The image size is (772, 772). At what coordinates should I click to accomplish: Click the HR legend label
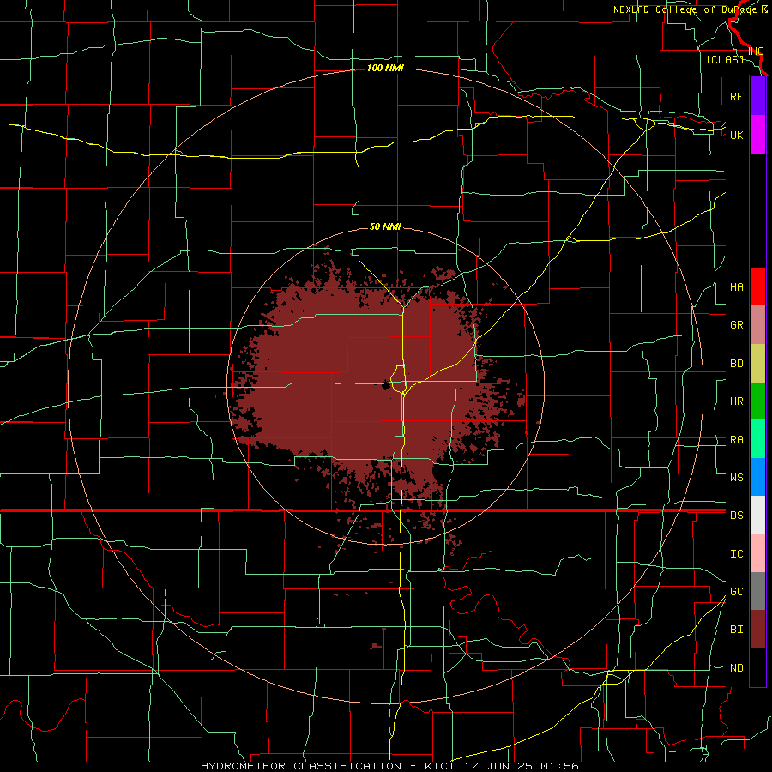click(736, 401)
